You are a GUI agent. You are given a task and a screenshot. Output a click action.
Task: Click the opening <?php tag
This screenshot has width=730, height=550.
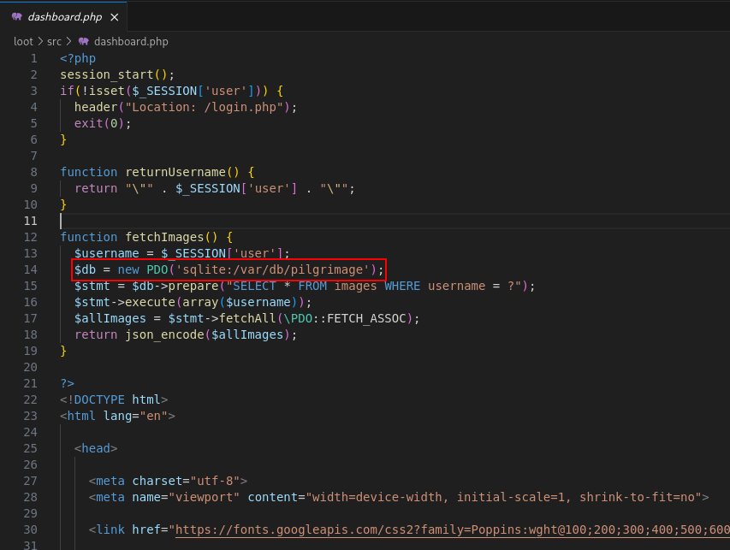pyautogui.click(x=78, y=58)
